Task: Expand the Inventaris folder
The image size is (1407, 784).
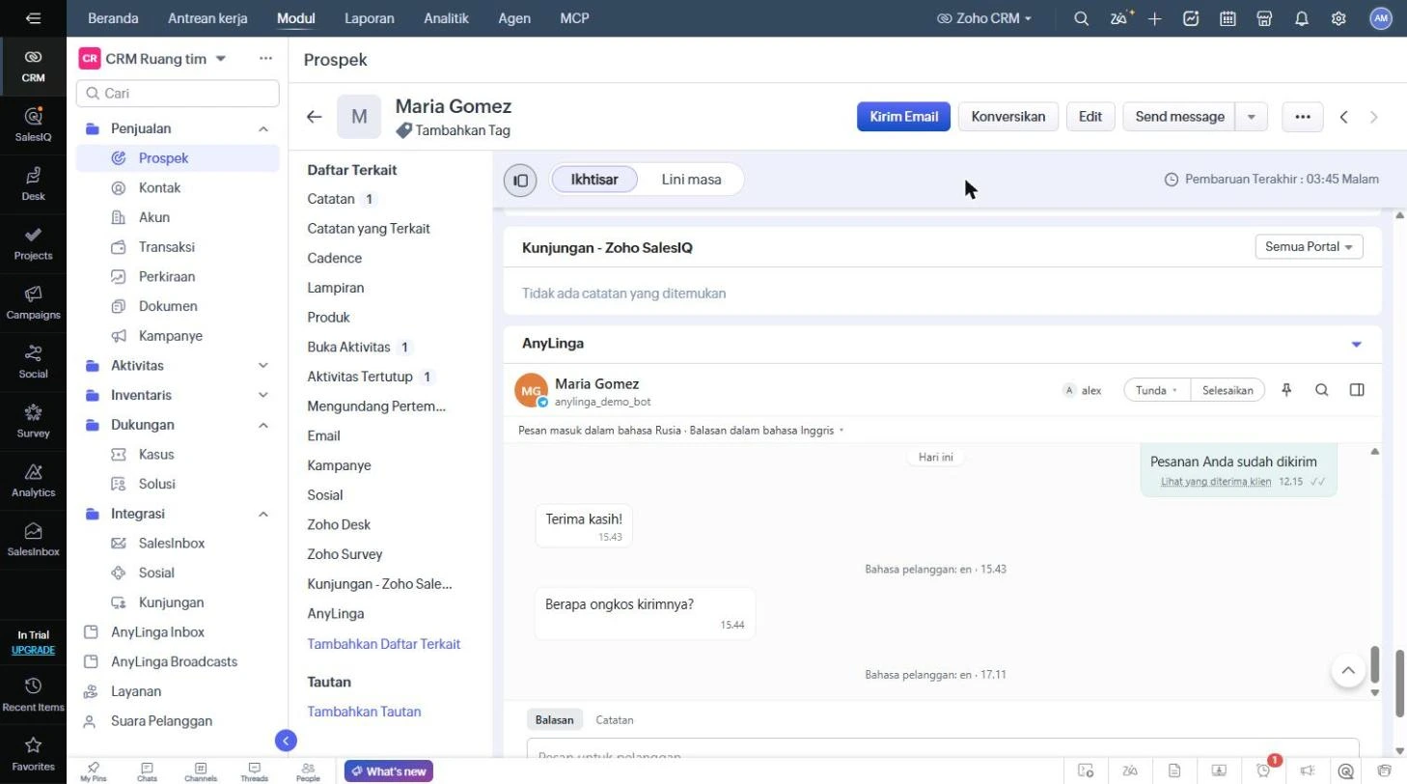Action: click(262, 396)
